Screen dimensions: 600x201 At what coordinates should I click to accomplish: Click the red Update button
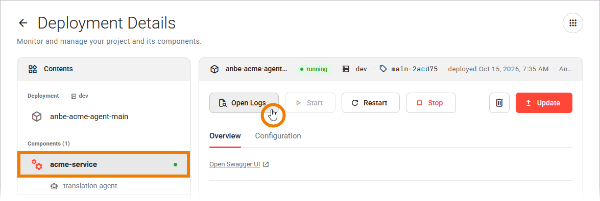click(544, 103)
